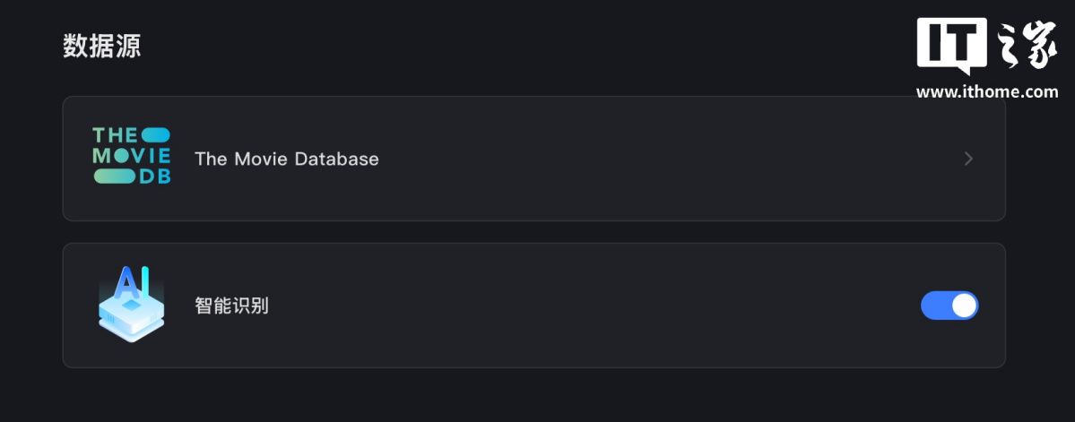Click the AI smart recognition icon
The height and width of the screenshot is (422, 1075).
tap(131, 304)
